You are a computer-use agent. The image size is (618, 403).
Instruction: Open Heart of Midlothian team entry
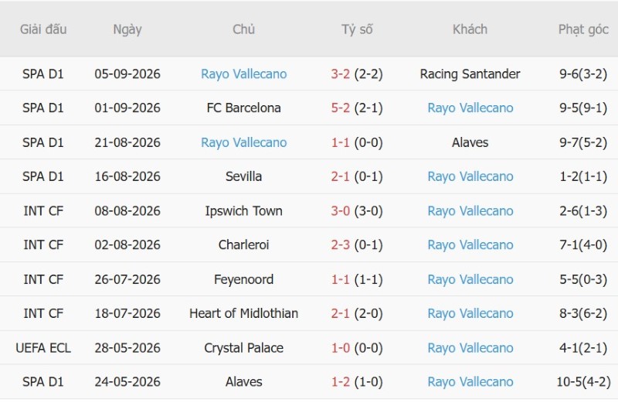[243, 313]
